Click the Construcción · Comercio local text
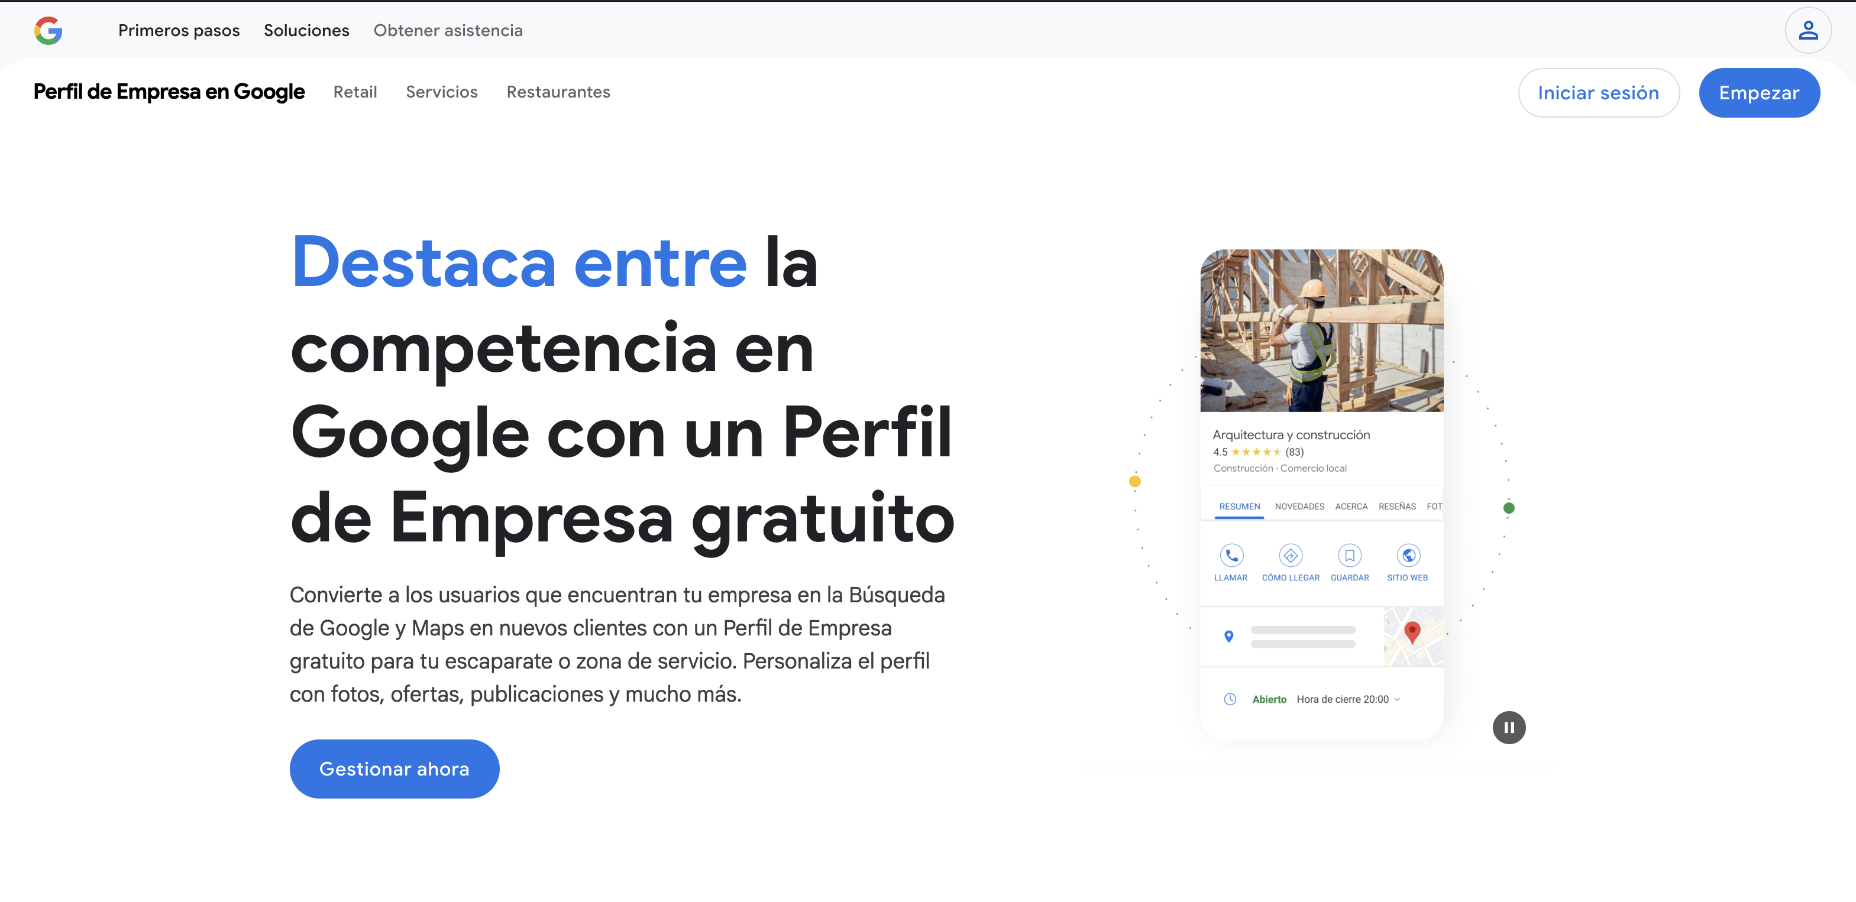The height and width of the screenshot is (902, 1856). (1279, 469)
